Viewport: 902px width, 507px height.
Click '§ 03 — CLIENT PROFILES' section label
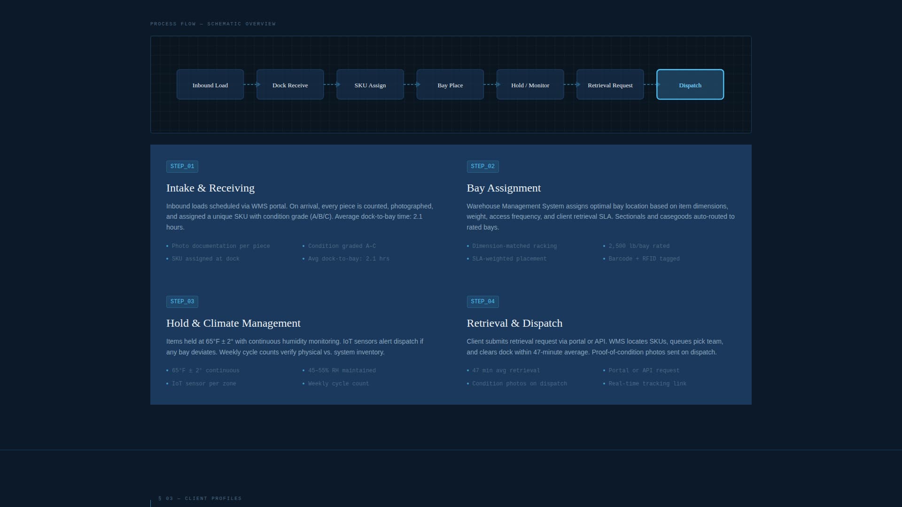click(x=200, y=499)
